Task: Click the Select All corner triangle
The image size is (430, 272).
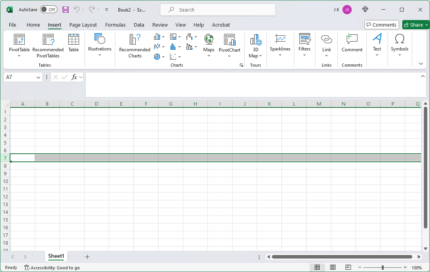Action: (7, 104)
